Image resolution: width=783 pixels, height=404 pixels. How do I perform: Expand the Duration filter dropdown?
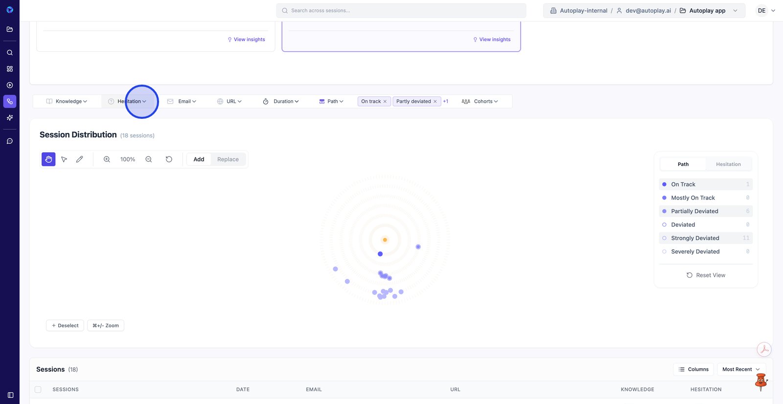pos(281,101)
